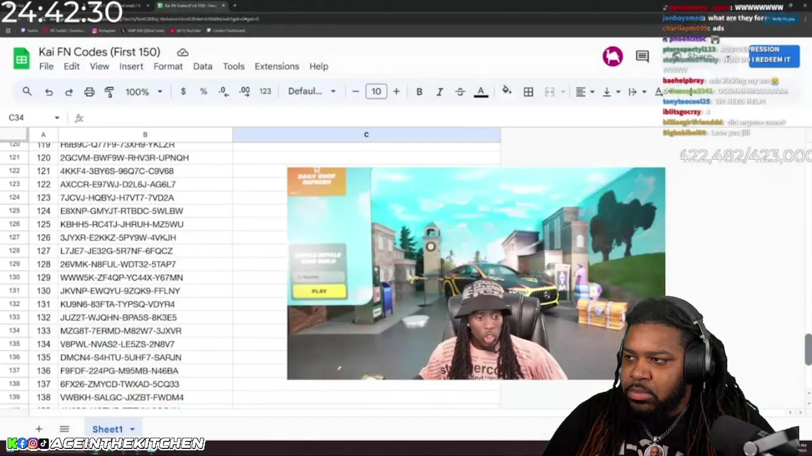Click the embedded Fortnite stream image
The image size is (812, 456).
(x=476, y=274)
